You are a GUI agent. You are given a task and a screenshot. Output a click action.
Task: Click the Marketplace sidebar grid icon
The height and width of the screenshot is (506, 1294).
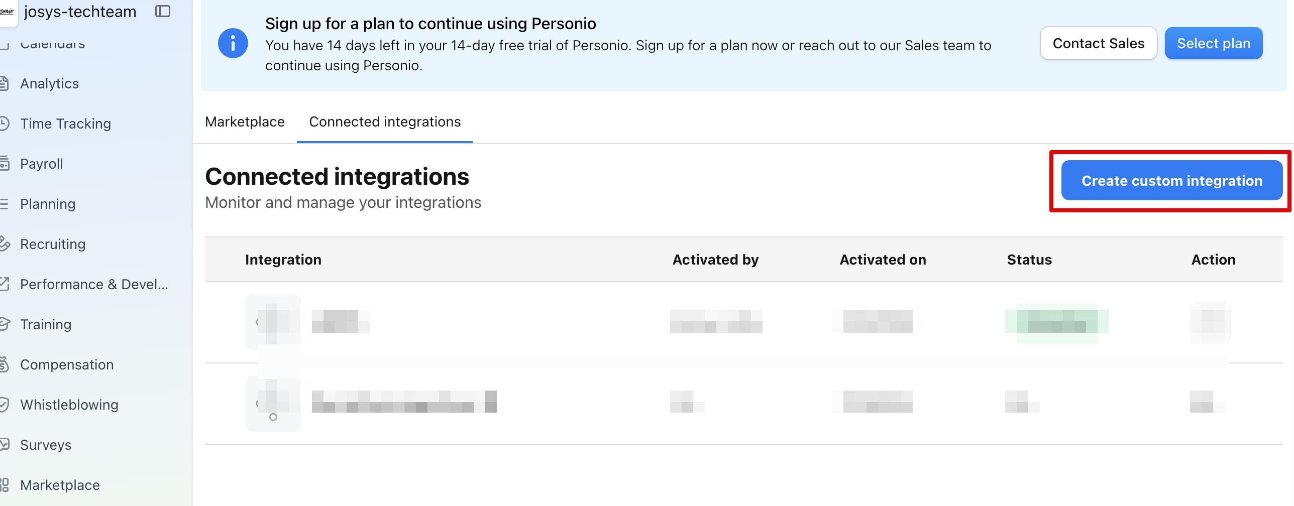click(x=5, y=485)
